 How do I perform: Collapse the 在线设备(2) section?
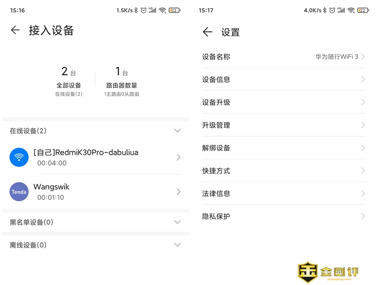(x=177, y=130)
